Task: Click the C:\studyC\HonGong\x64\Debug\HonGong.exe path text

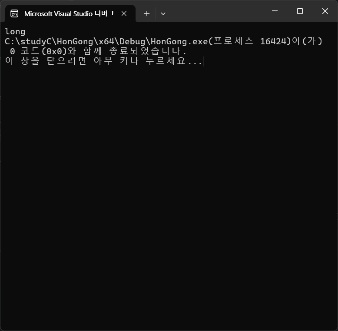Action: [106, 41]
